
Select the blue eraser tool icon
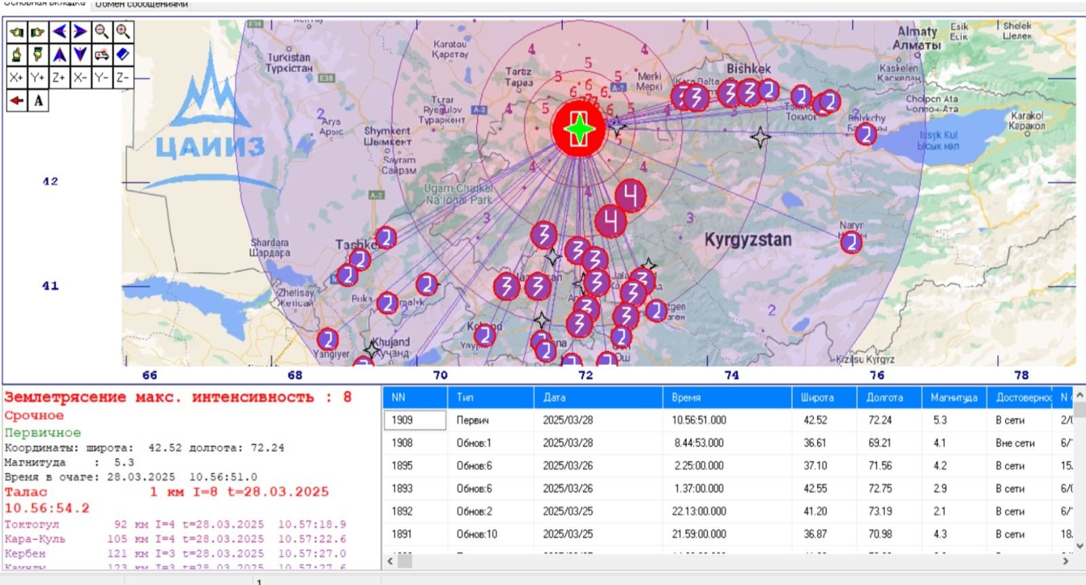tap(122, 54)
